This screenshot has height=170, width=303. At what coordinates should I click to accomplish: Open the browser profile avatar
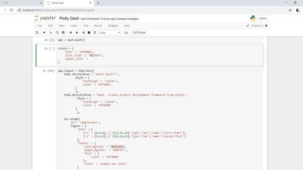298,10
